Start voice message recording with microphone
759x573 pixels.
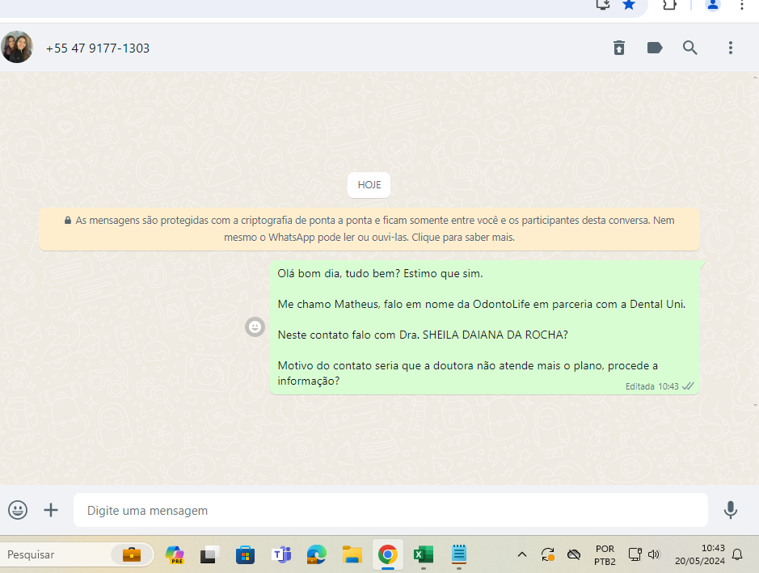point(731,510)
